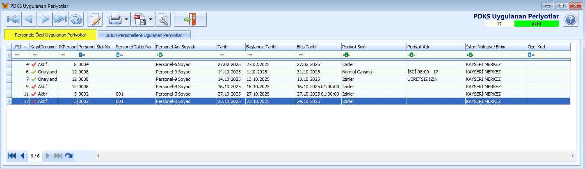Open the help question mark icon
Screen dimensions: 585x169
coord(570,19)
